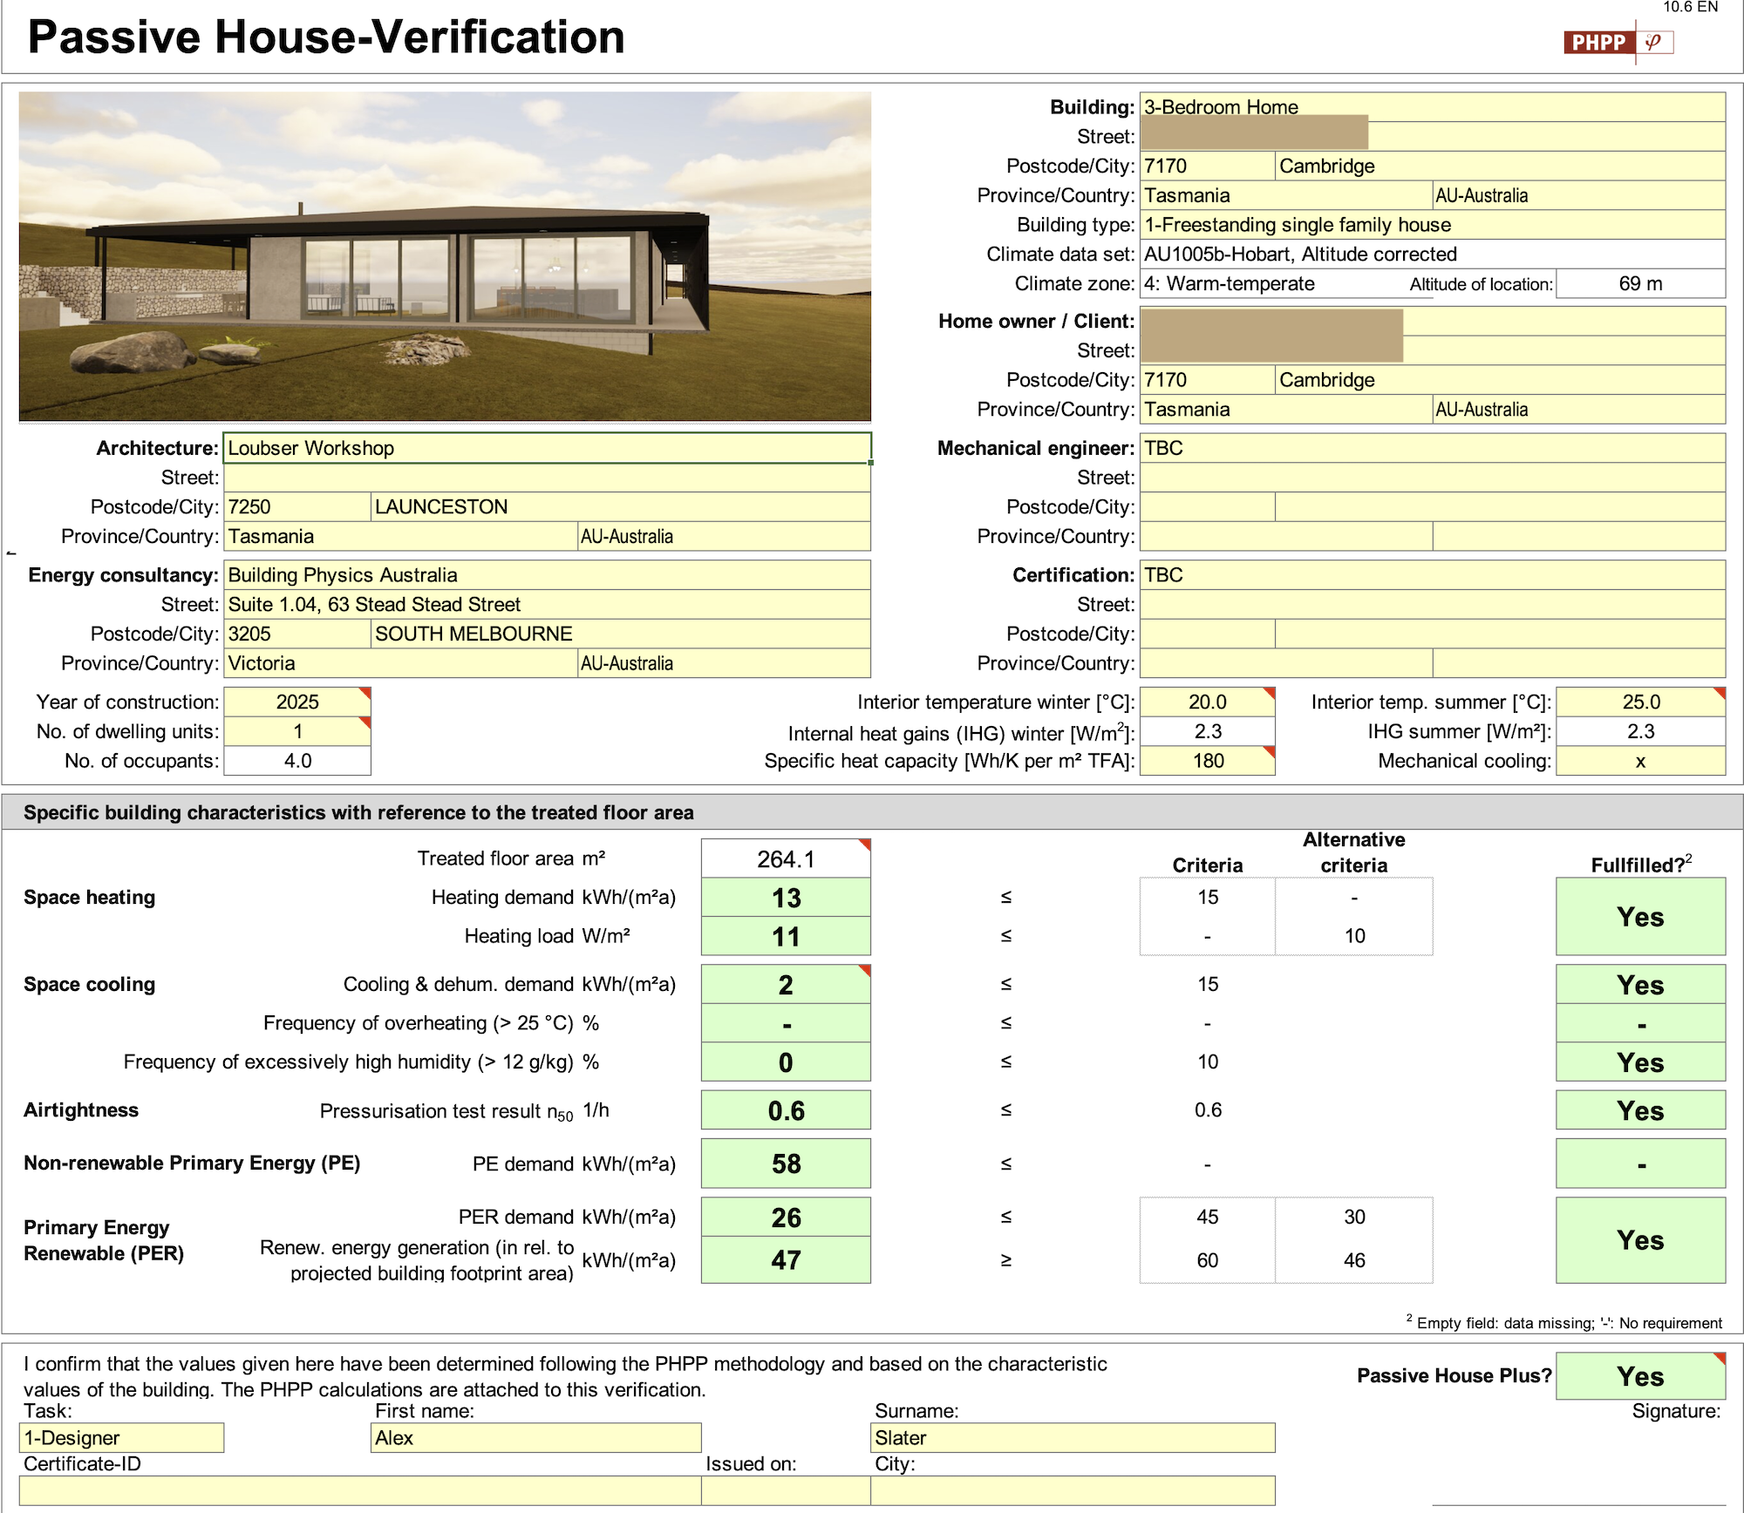Click the Year of construction cell 2025
The width and height of the screenshot is (1744, 1513).
pyautogui.click(x=297, y=702)
